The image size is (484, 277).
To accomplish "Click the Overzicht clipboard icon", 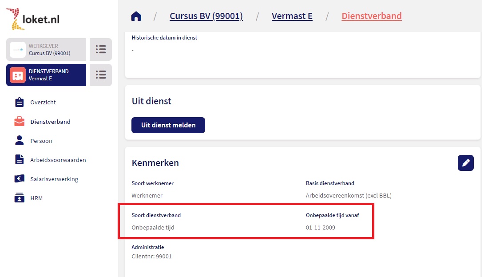I will click(x=20, y=103).
